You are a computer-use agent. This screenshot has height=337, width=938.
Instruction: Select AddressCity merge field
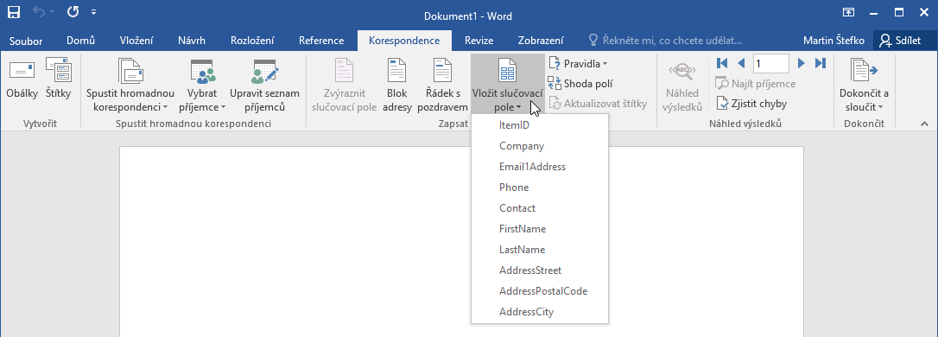pos(540,312)
